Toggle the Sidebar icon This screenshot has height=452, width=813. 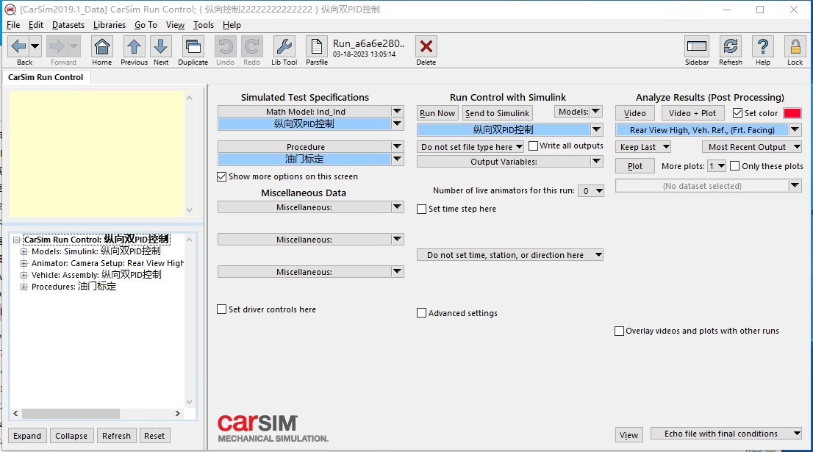[696, 46]
